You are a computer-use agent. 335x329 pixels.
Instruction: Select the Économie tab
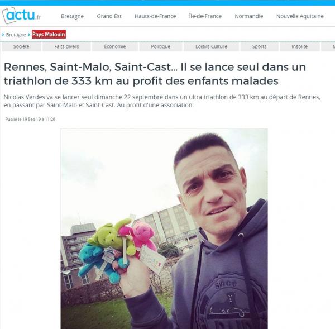115,46
